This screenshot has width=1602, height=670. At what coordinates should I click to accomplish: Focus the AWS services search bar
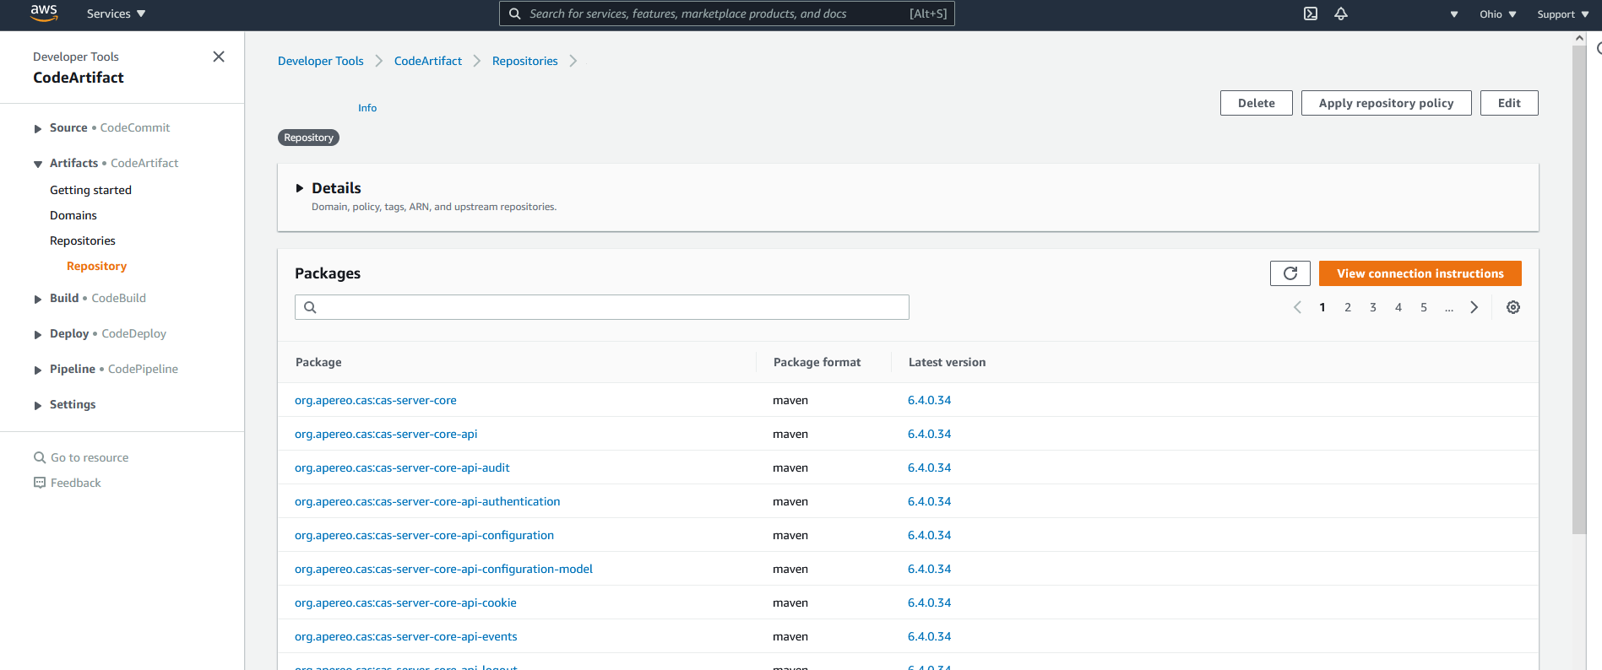tap(727, 14)
